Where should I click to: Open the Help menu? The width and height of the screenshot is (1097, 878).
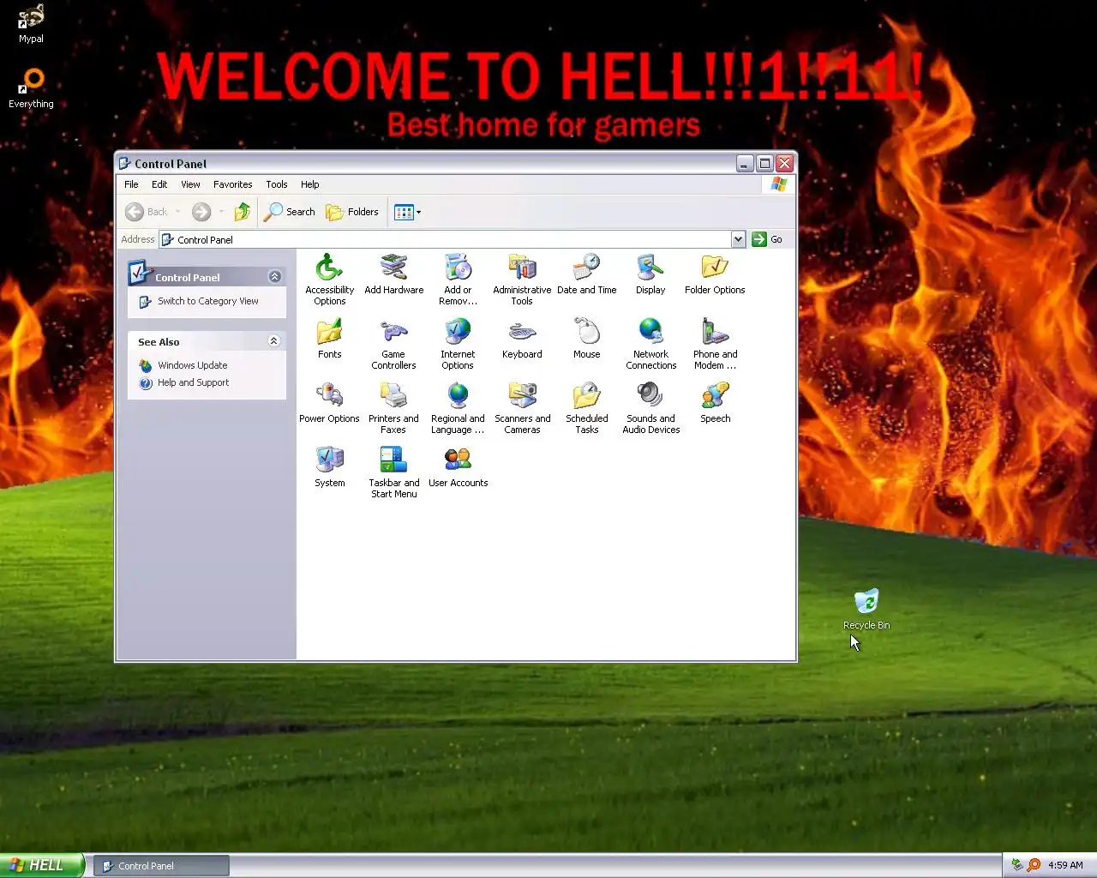pyautogui.click(x=309, y=184)
